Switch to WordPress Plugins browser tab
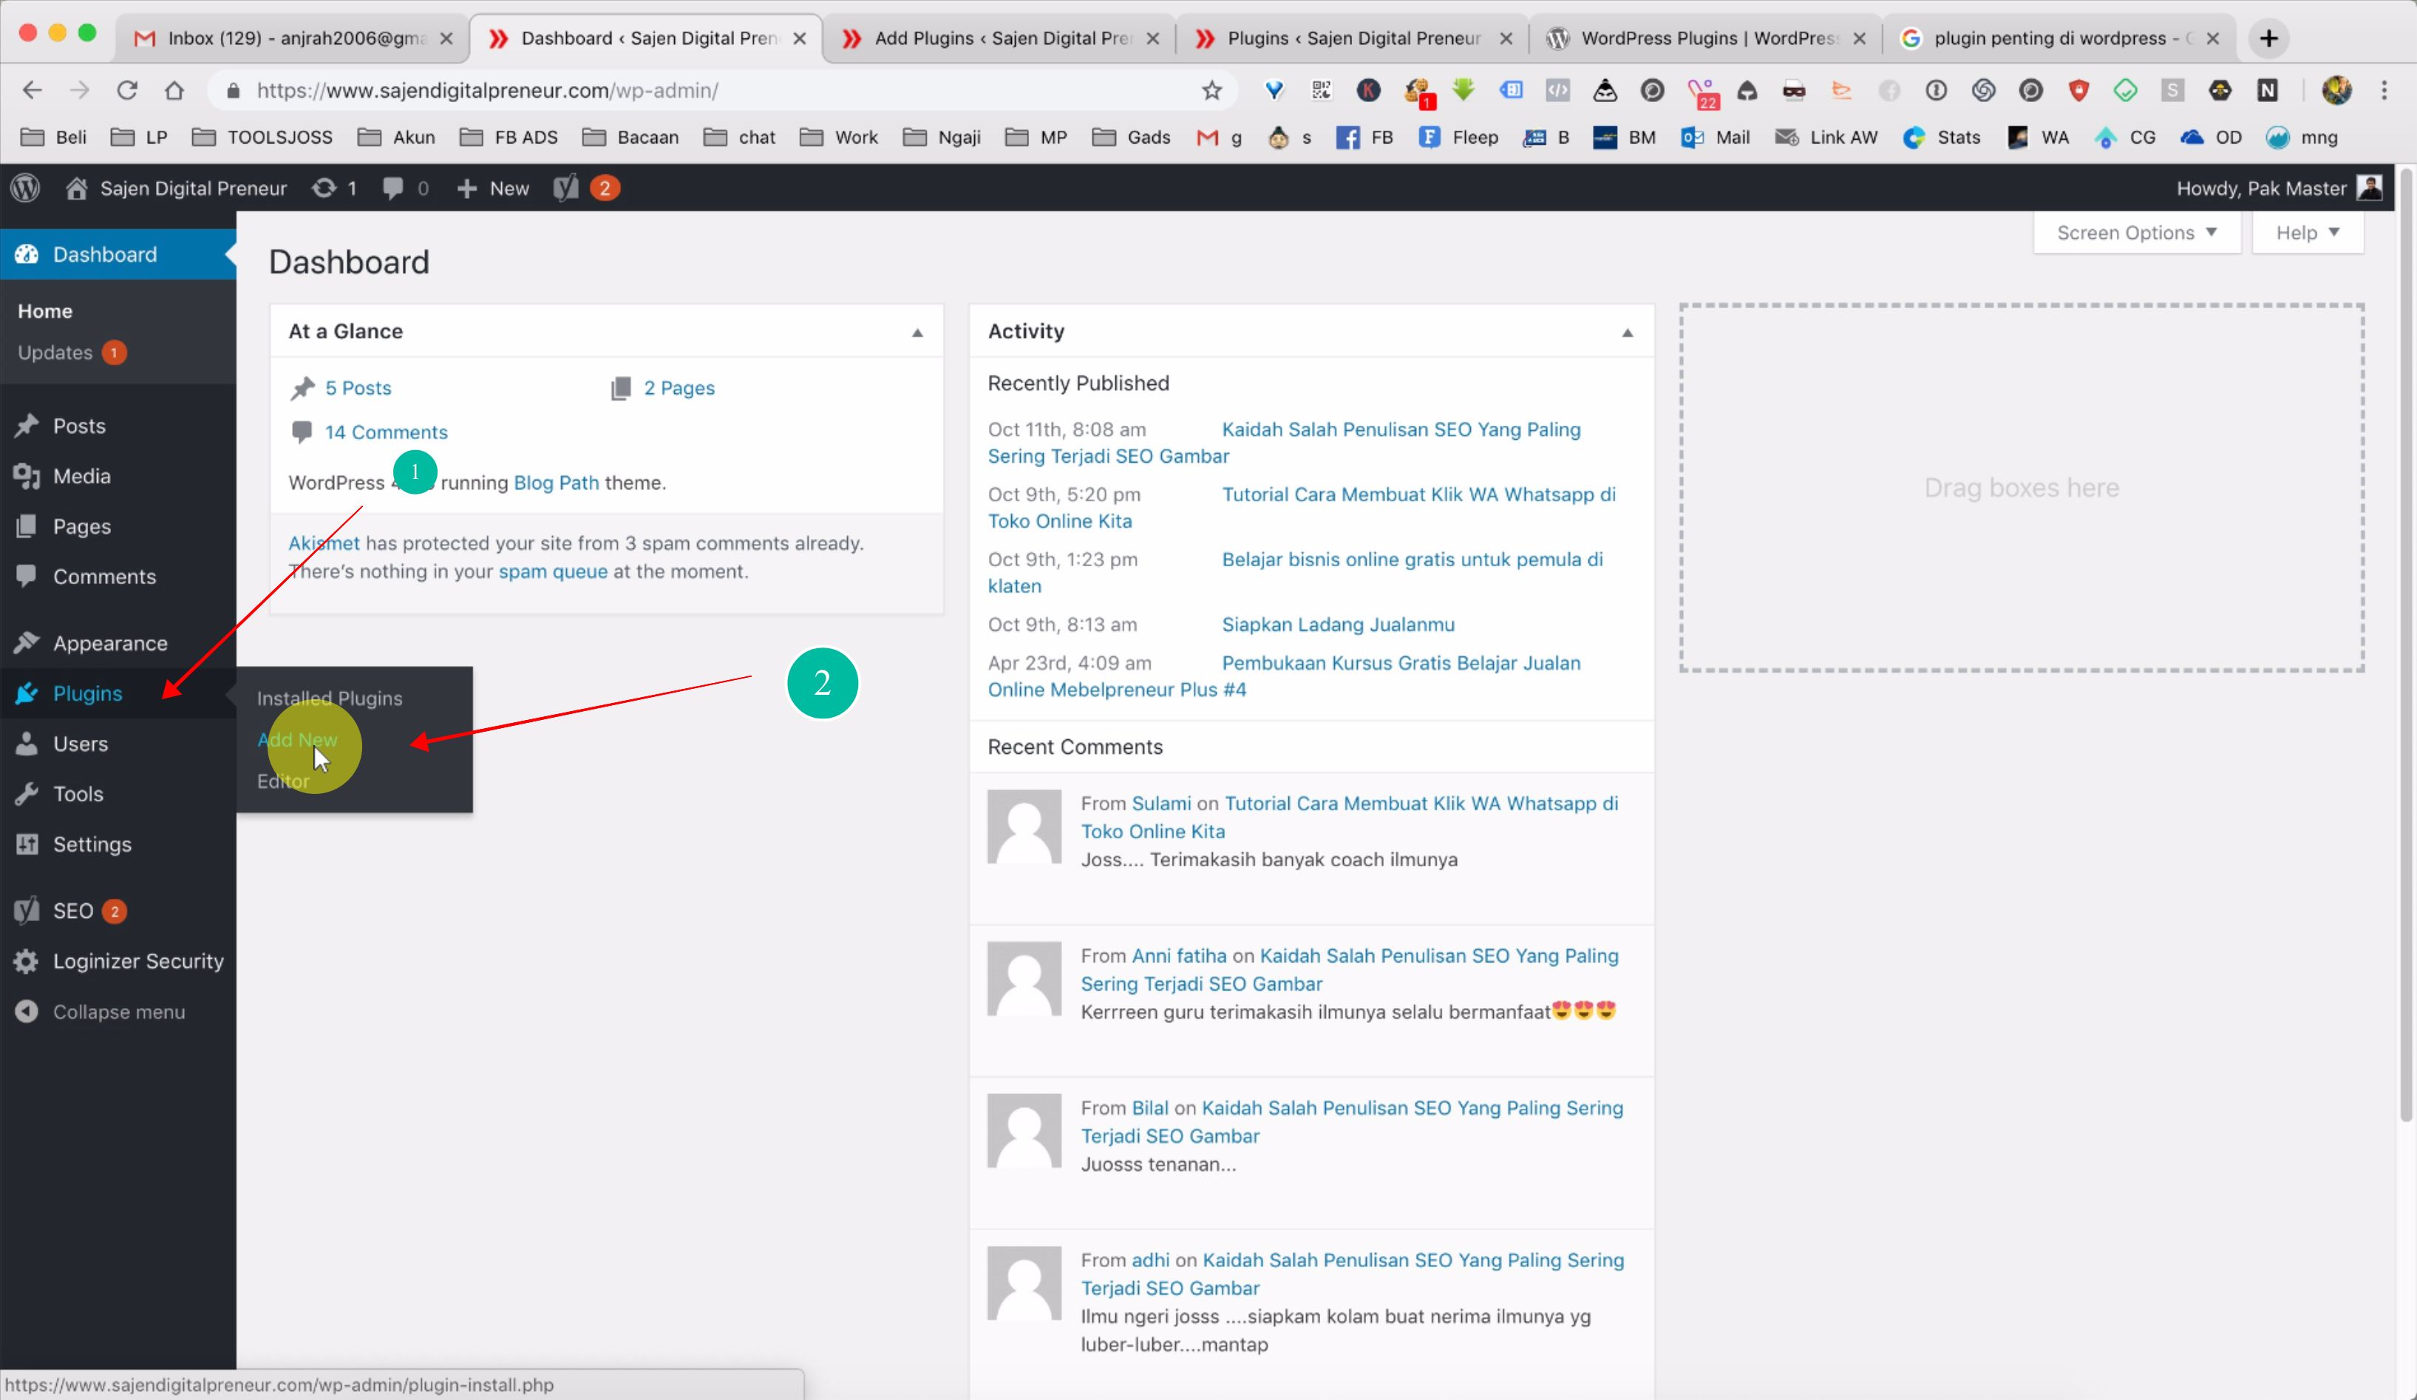2417x1400 pixels. tap(1706, 38)
